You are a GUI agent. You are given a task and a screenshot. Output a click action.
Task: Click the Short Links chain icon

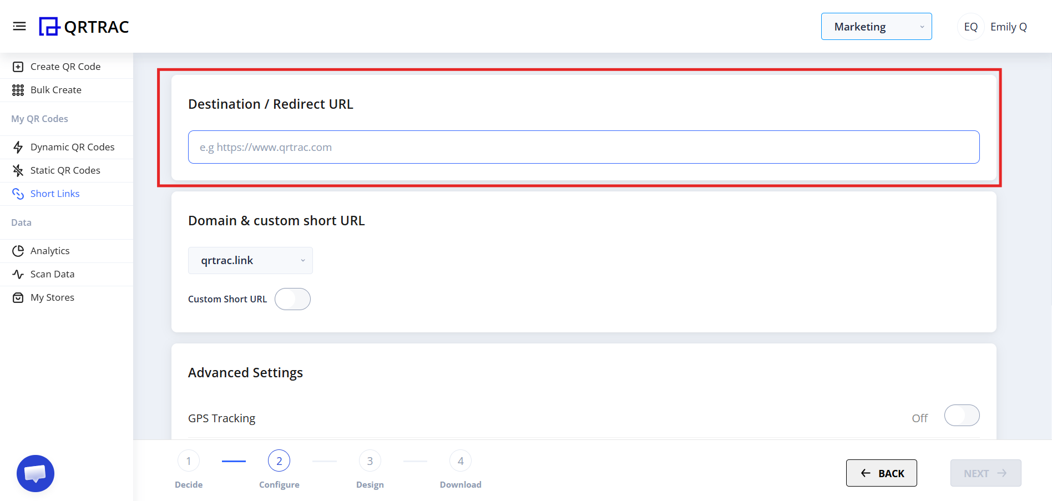pyautogui.click(x=18, y=193)
